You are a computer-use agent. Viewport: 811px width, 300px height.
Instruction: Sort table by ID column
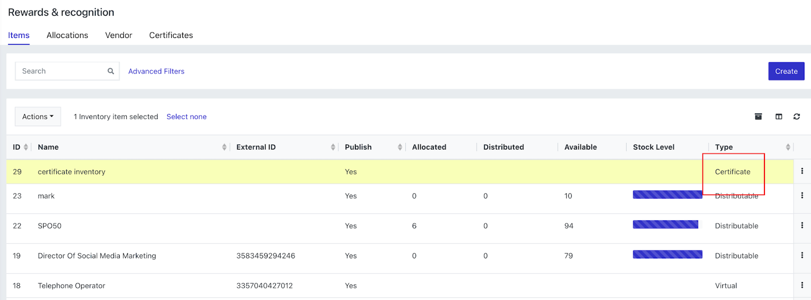26,147
